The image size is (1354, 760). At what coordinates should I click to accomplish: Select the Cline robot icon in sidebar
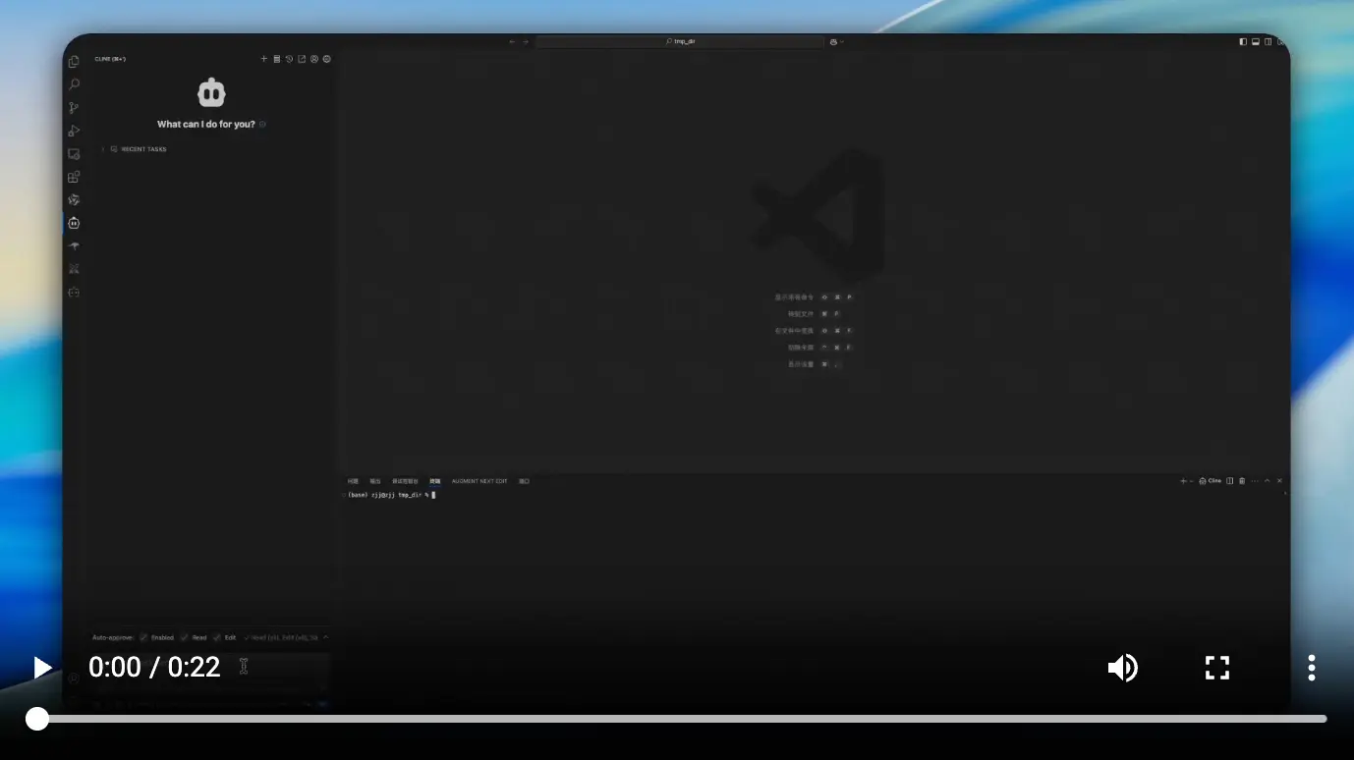point(74,223)
